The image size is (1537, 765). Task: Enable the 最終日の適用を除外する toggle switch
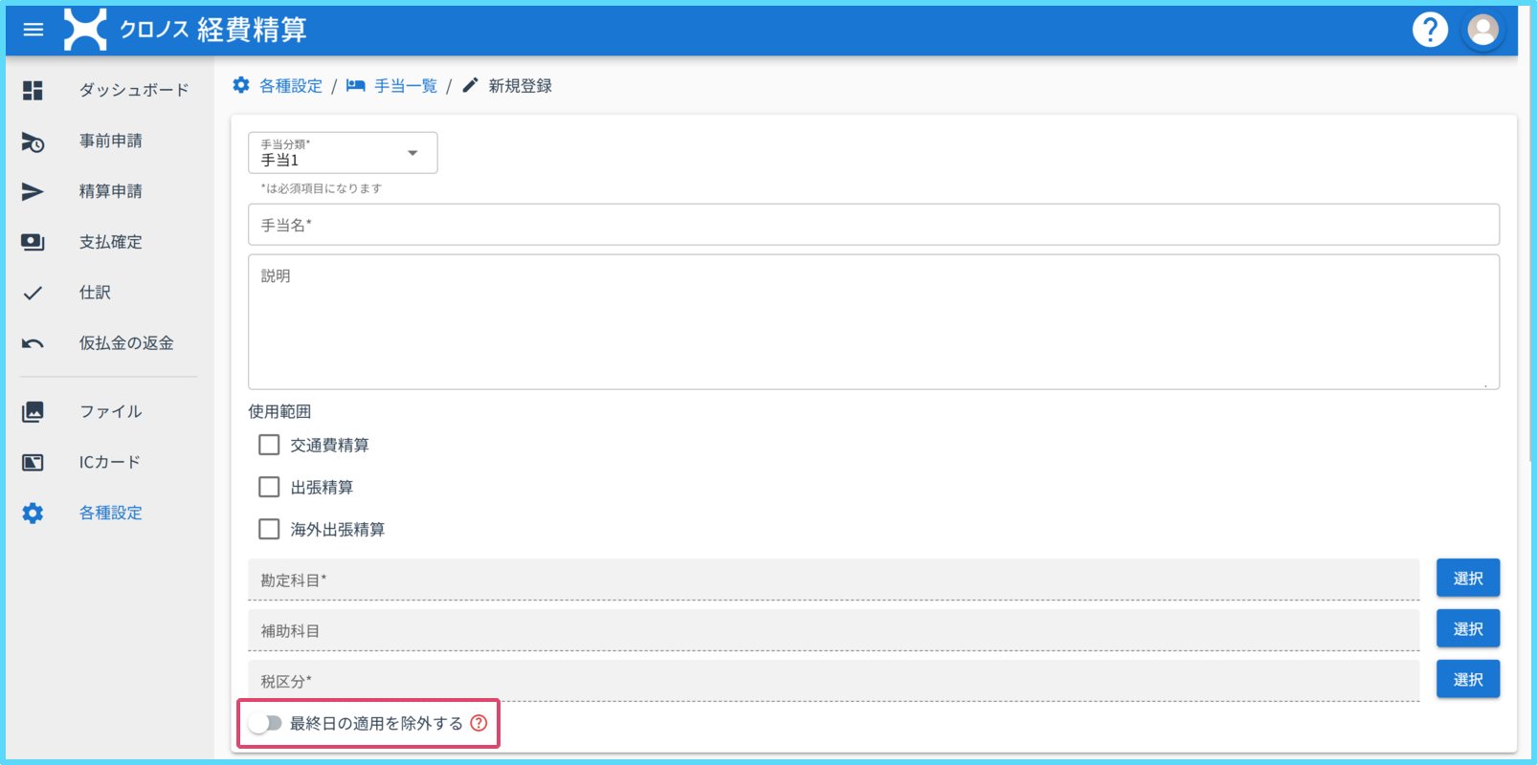(265, 723)
